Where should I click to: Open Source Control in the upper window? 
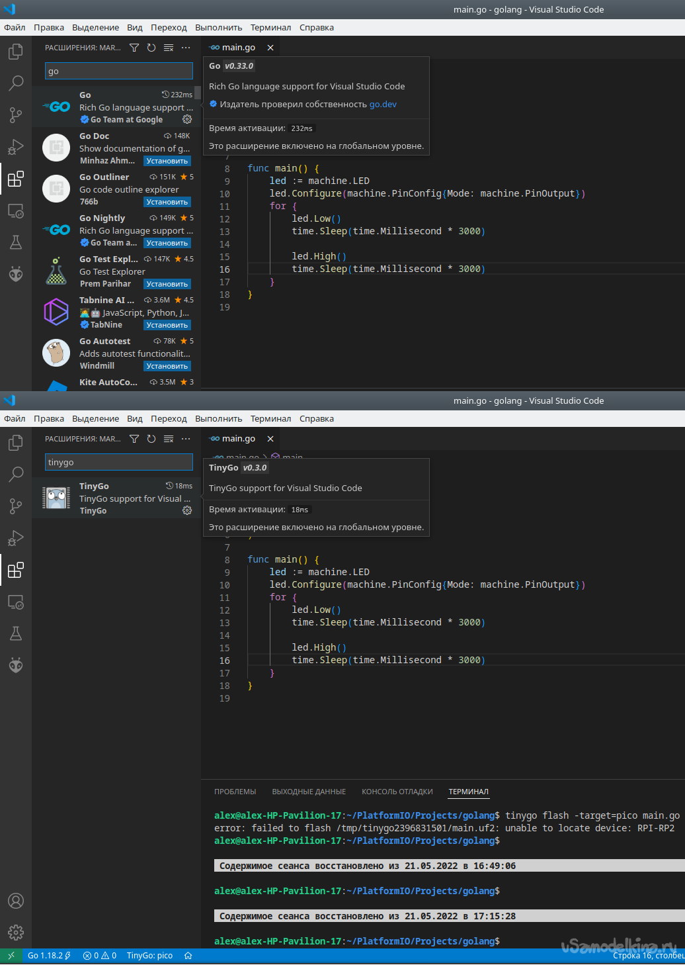[x=16, y=115]
